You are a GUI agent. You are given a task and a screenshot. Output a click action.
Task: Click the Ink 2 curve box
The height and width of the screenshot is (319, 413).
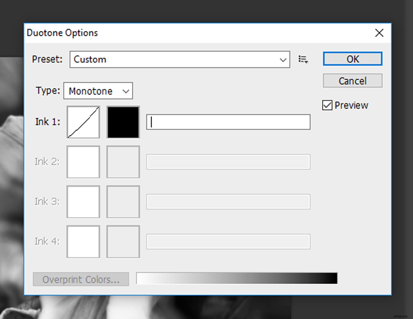coord(83,162)
